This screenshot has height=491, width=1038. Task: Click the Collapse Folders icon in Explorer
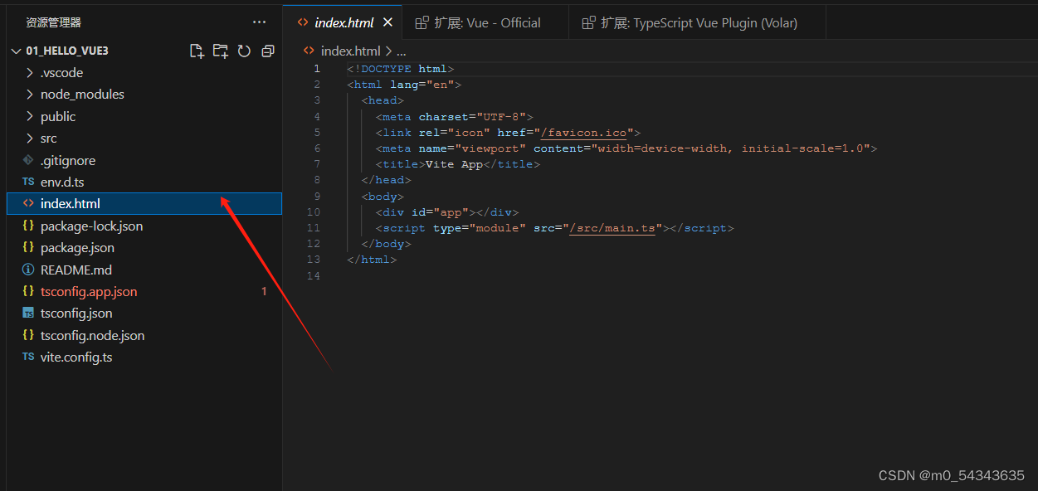tap(267, 50)
